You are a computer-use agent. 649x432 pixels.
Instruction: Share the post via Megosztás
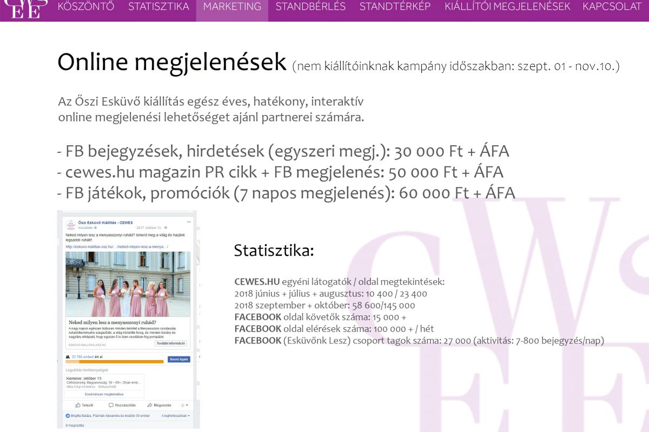coord(159,405)
